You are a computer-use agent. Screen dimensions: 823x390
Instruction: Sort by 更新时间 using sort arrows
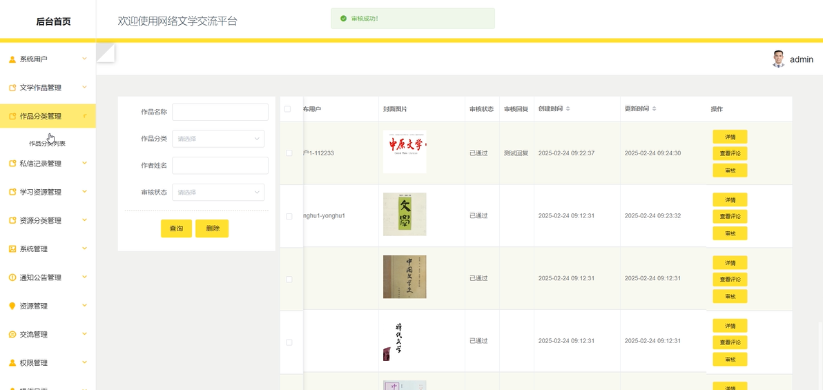[x=653, y=108]
